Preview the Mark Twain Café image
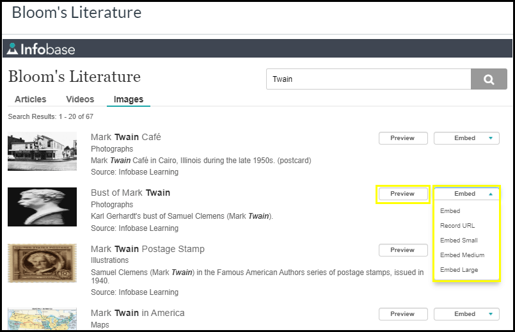Screen dimensions: 515x332 point(402,138)
